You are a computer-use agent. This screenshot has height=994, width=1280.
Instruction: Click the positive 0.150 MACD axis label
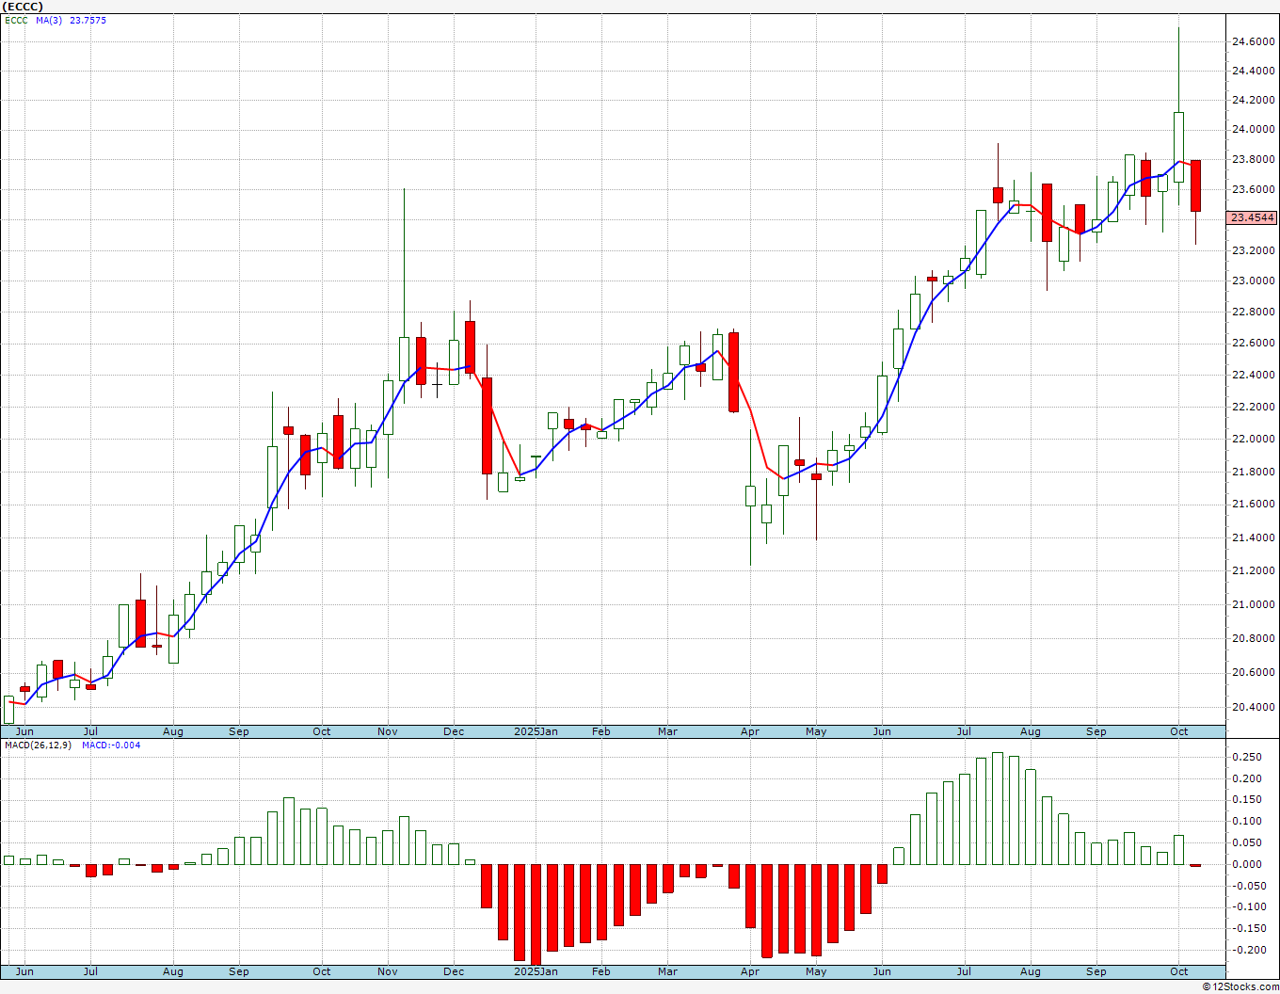pyautogui.click(x=1248, y=800)
